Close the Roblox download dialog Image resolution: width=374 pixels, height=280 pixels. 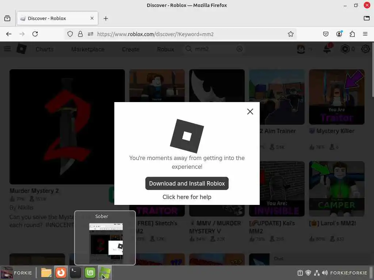pyautogui.click(x=250, y=112)
